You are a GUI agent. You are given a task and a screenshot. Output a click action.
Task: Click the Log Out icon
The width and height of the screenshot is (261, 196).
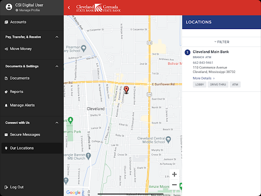click(6, 187)
